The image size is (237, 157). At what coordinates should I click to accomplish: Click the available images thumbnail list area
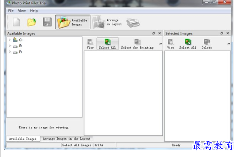tap(123, 93)
